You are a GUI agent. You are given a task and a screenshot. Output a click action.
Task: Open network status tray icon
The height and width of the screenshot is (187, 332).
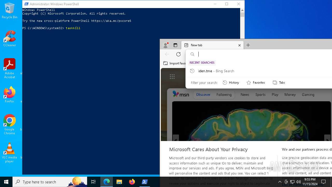(292, 182)
